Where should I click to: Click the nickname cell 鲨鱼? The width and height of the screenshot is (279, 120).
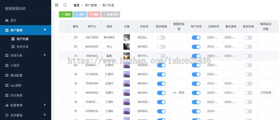pyautogui.click(x=109, y=56)
